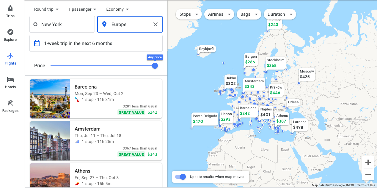Open the Terms of Use link
Screen dimensions: 377x188
pos(366,185)
